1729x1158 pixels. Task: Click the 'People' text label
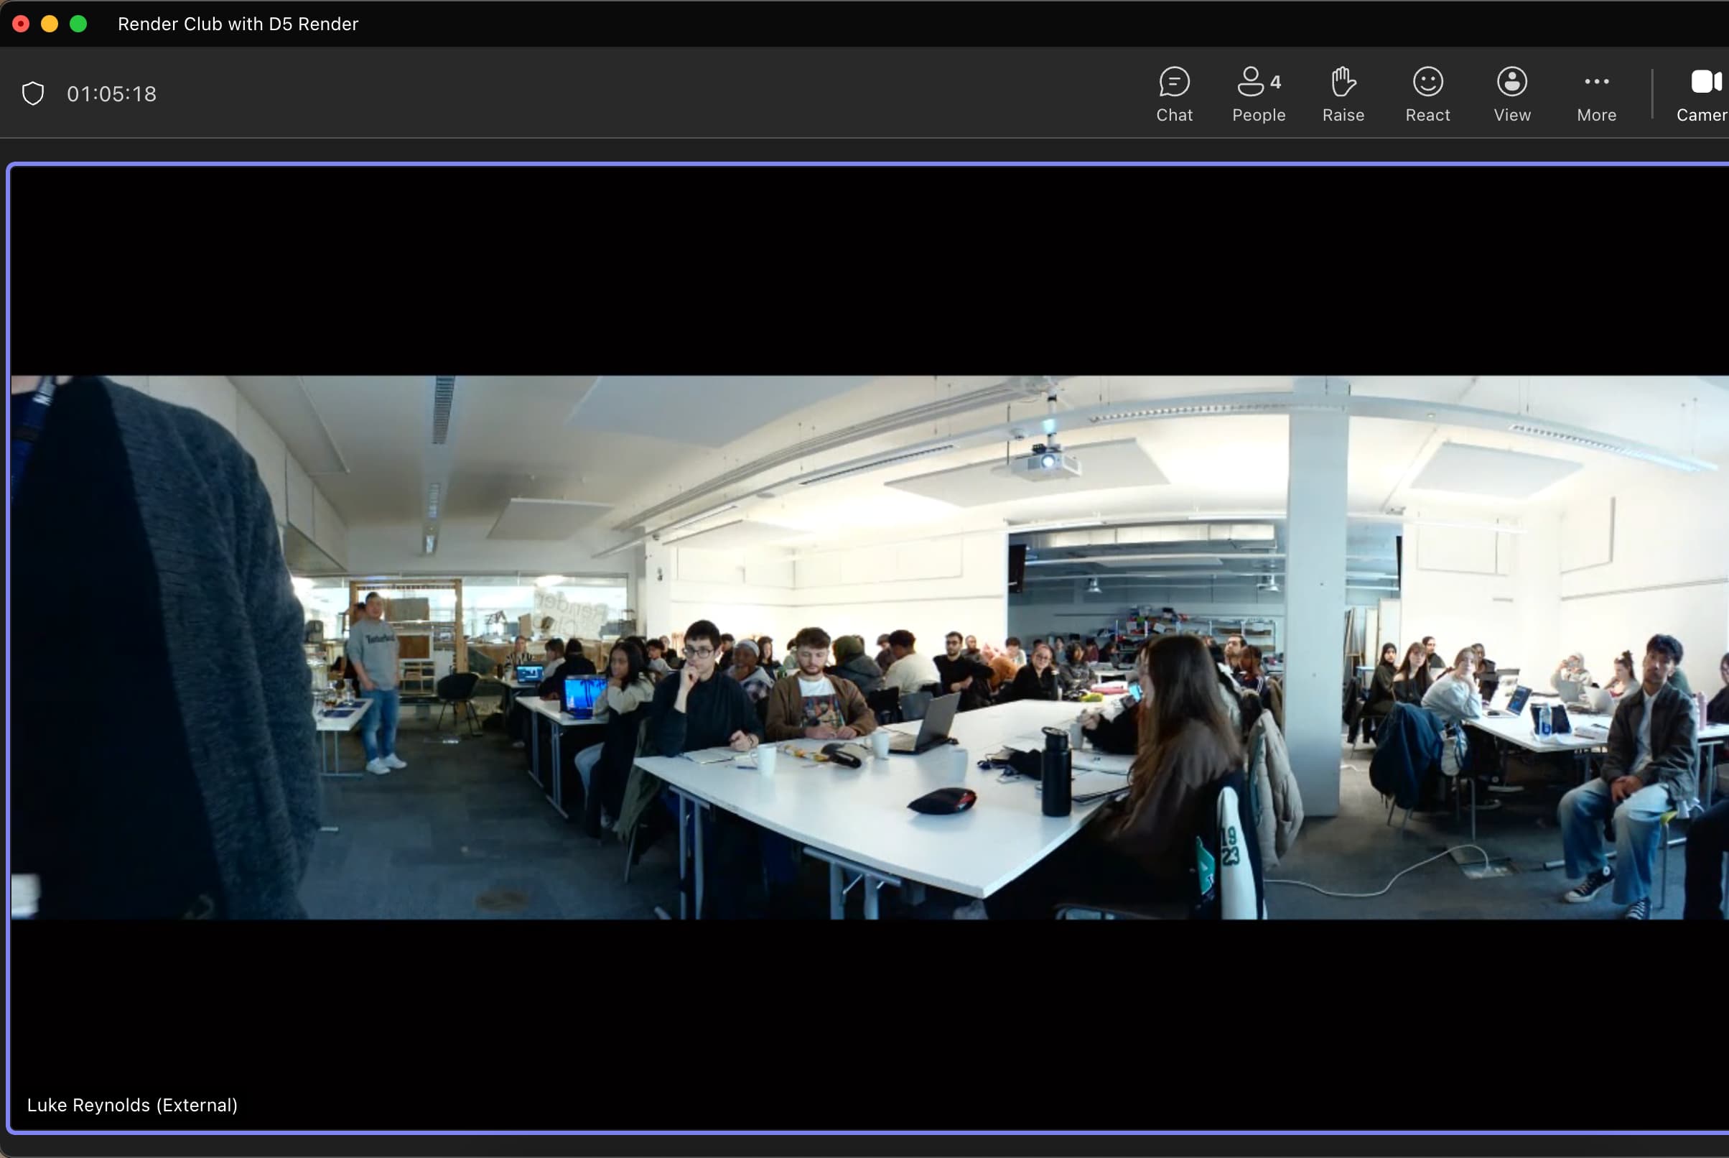pos(1258,115)
